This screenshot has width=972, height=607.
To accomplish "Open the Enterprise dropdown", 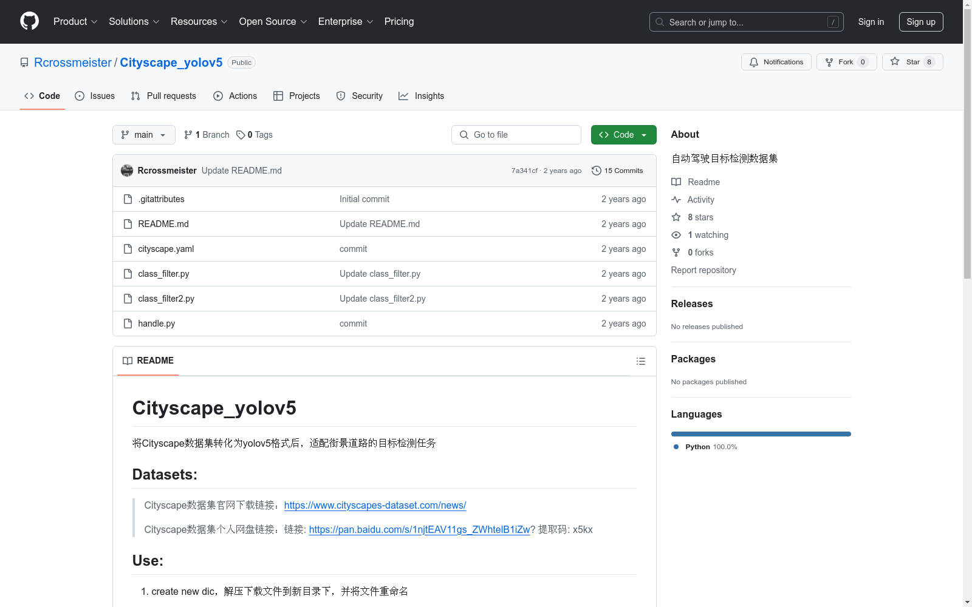I will 346,21.
